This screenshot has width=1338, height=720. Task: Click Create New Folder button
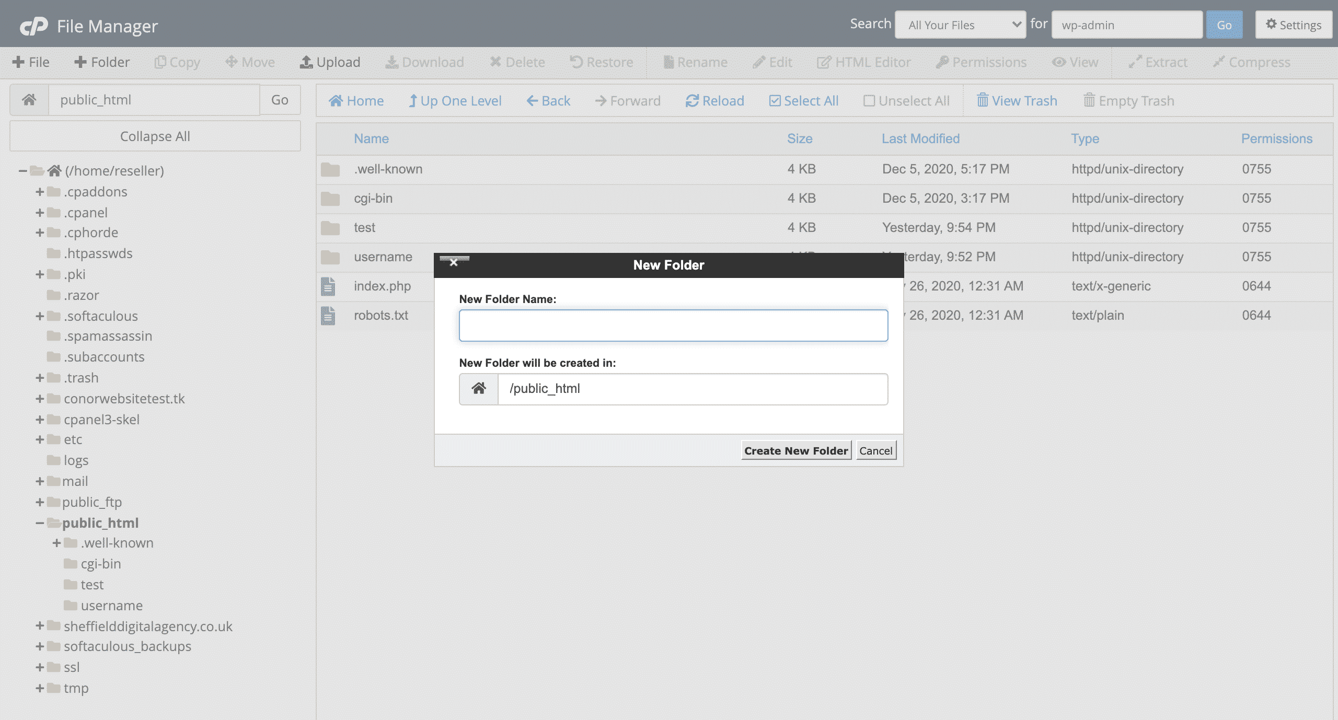point(796,450)
